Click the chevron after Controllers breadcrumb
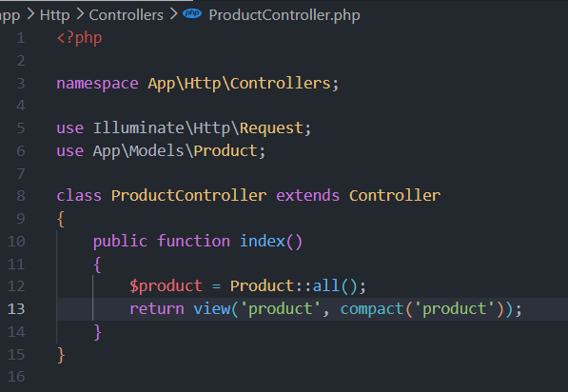This screenshot has height=392, width=568. 173,14
